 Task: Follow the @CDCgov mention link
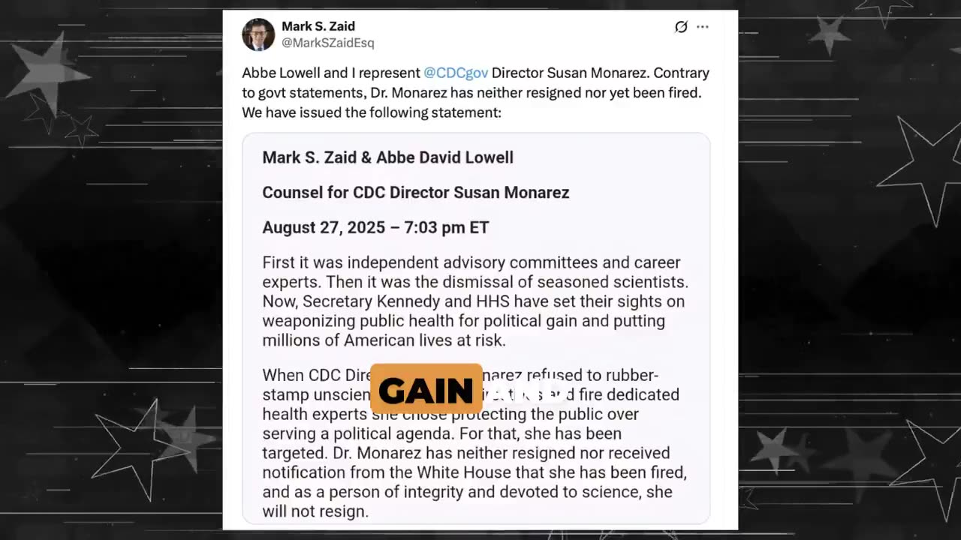click(456, 73)
